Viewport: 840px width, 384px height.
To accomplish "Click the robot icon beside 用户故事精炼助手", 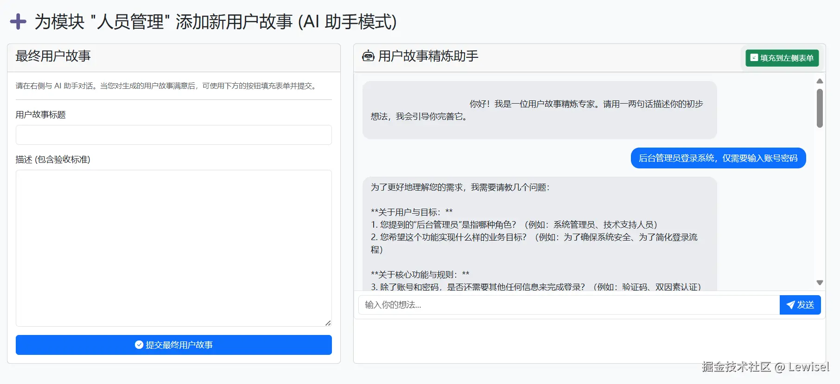I will 368,56.
